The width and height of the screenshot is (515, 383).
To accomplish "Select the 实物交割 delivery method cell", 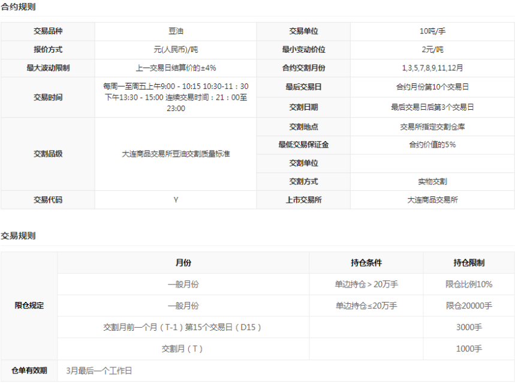I will pyautogui.click(x=432, y=181).
